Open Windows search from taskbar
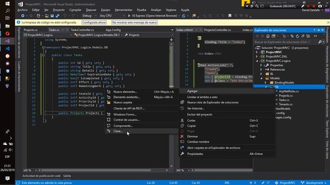The height and width of the screenshot is (185, 330). [7, 11]
